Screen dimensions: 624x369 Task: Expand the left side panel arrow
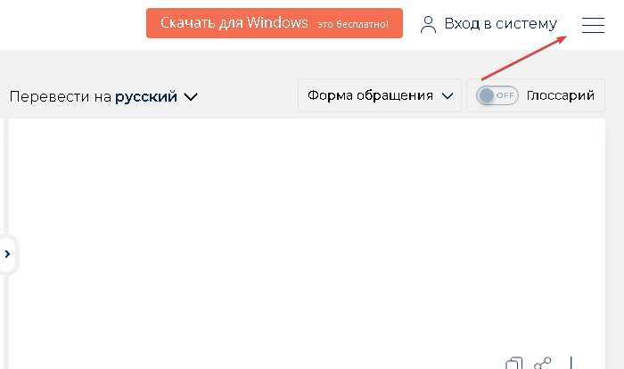[7, 254]
